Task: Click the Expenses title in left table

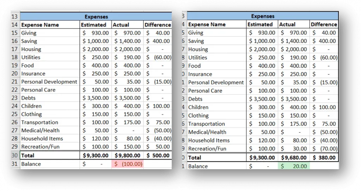Action: coord(96,17)
